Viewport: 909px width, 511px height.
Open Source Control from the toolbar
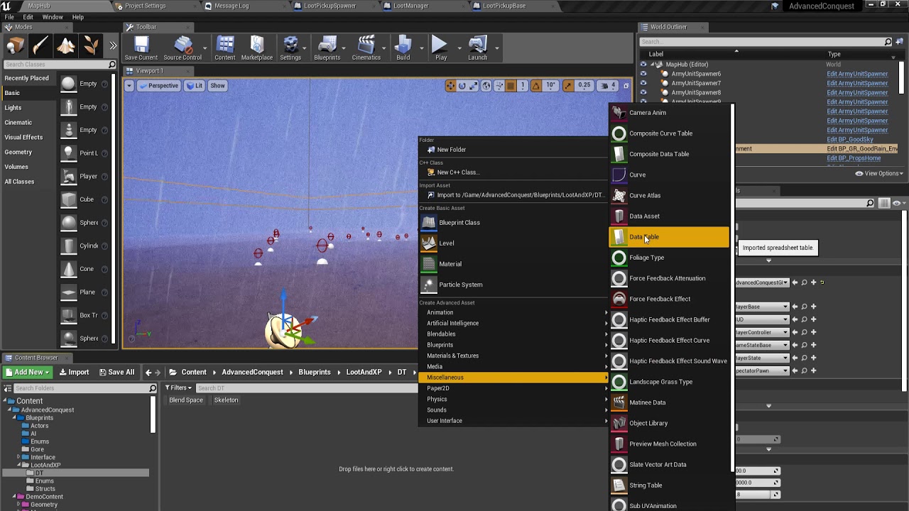click(183, 48)
